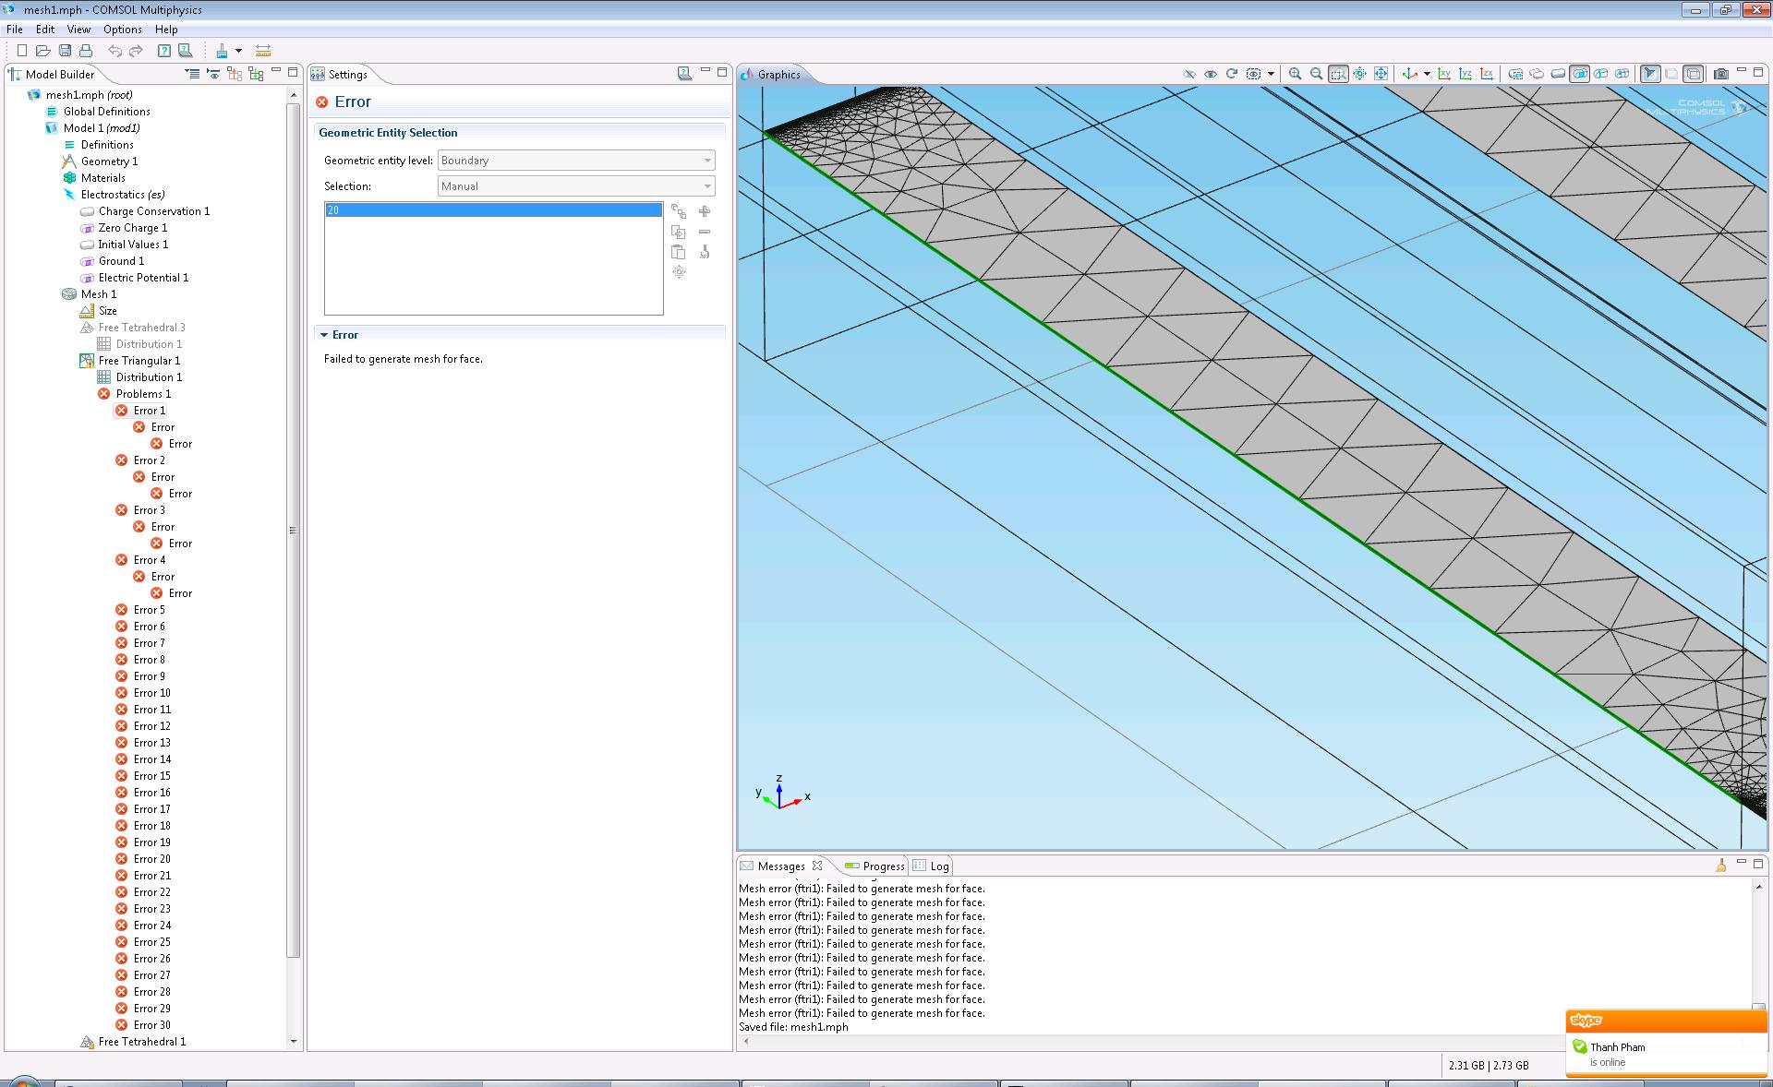Click the Build mesh brush icon

coord(222,51)
